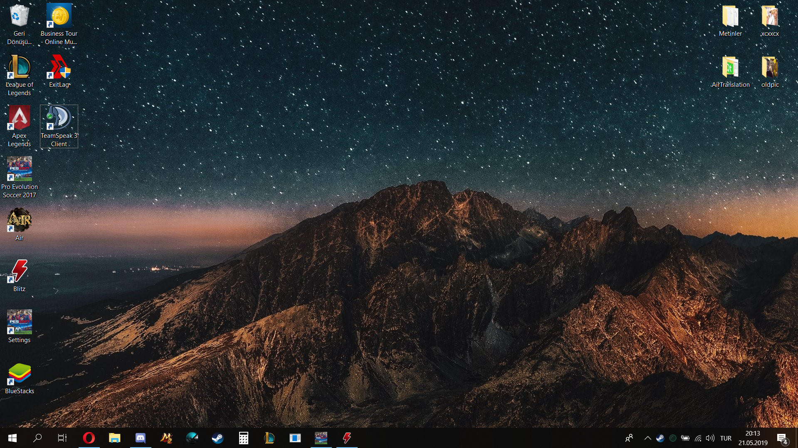Image resolution: width=798 pixels, height=448 pixels.
Task: Open Wi-Fi network flyout
Action: pyautogui.click(x=698, y=438)
